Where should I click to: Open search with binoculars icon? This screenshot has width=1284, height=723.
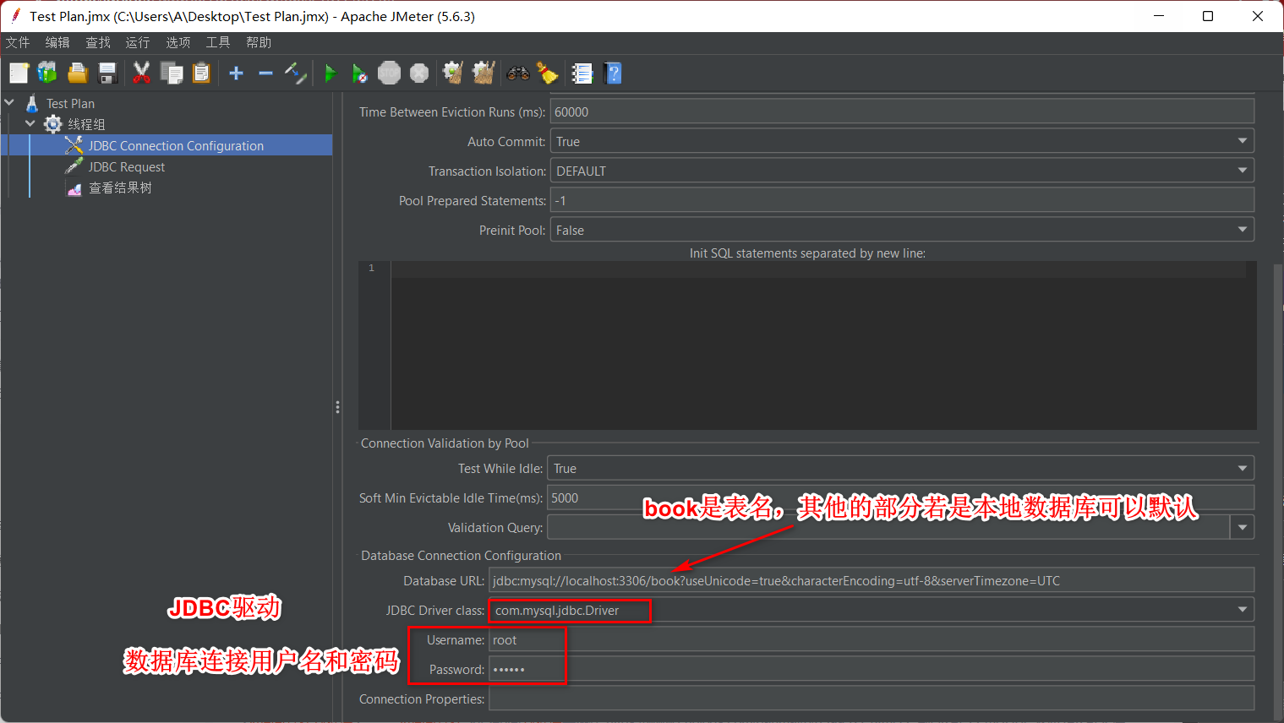click(517, 73)
